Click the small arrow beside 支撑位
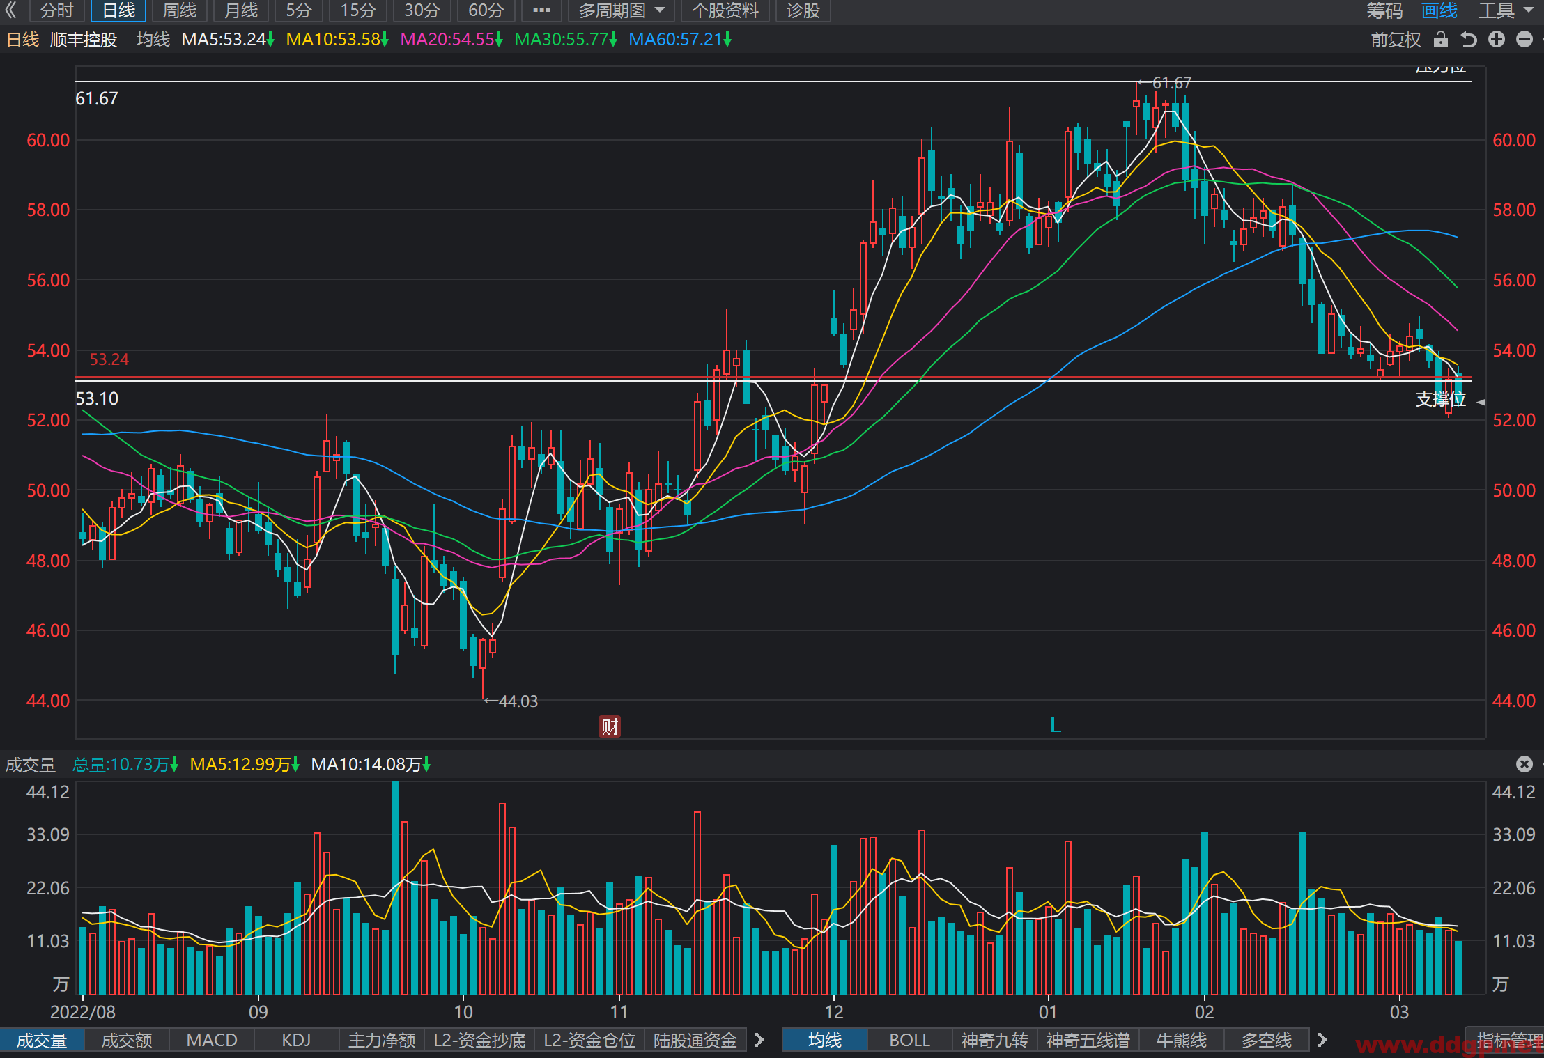Image resolution: width=1544 pixels, height=1058 pixels. tap(1481, 402)
